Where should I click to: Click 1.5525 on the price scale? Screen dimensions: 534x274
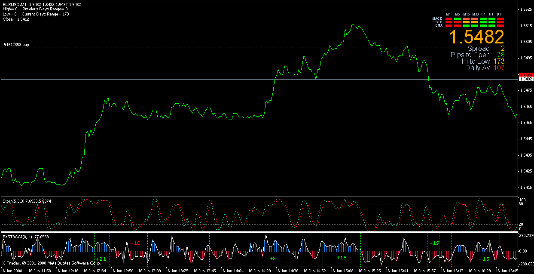[526, 9]
